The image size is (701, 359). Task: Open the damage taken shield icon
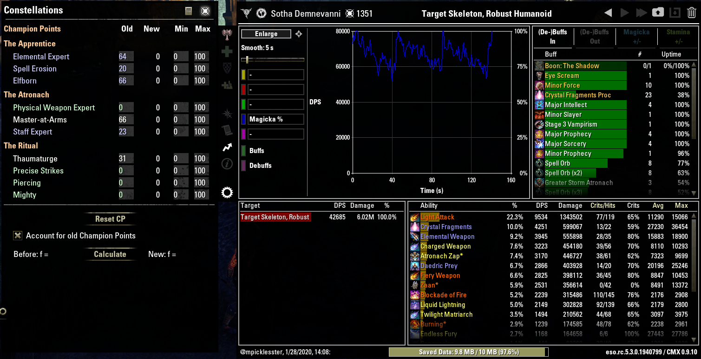pyautogui.click(x=227, y=68)
